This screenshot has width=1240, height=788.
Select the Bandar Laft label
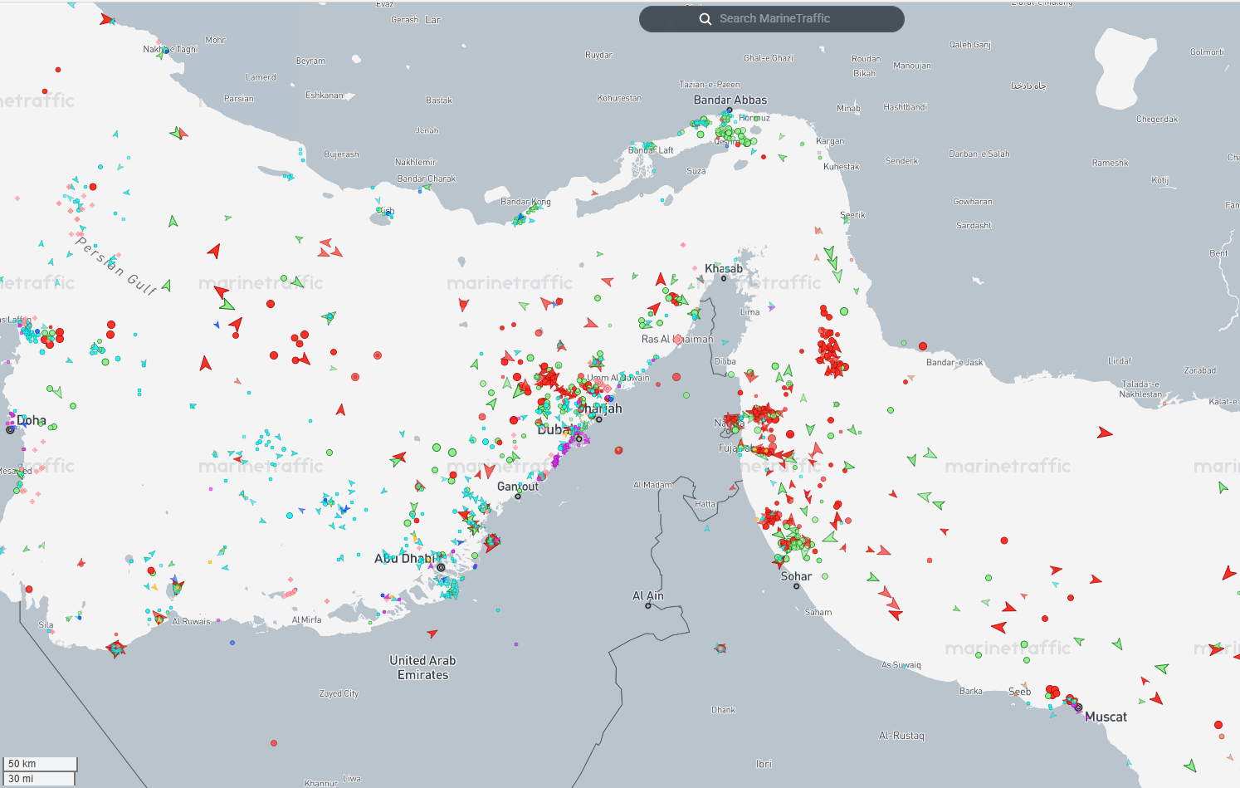point(651,150)
